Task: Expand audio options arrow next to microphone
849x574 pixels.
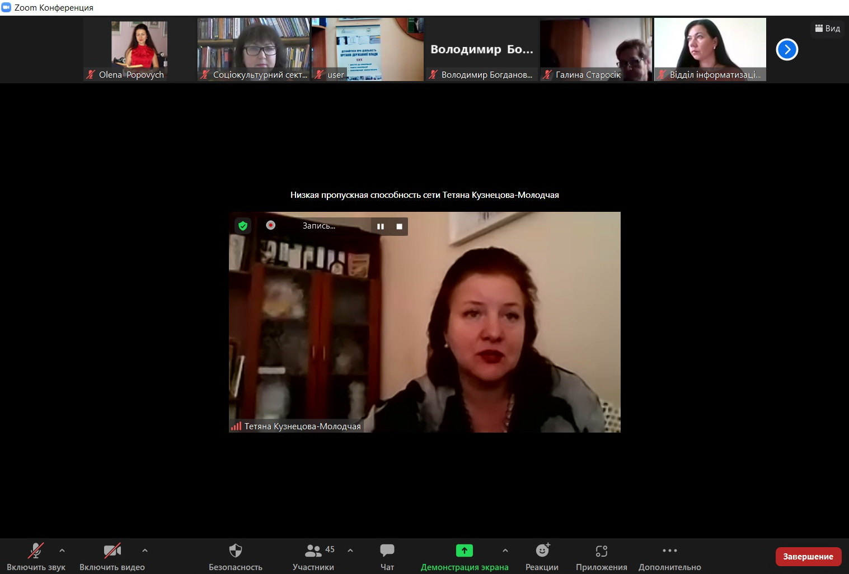Action: (62, 551)
